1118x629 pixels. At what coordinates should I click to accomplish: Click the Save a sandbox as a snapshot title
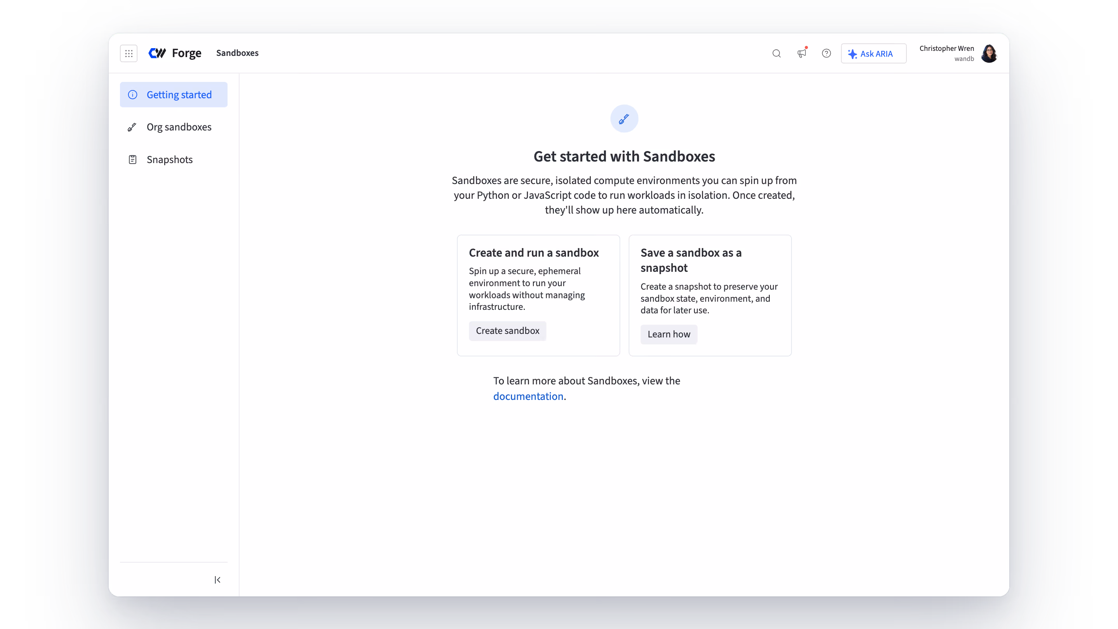[x=691, y=260]
